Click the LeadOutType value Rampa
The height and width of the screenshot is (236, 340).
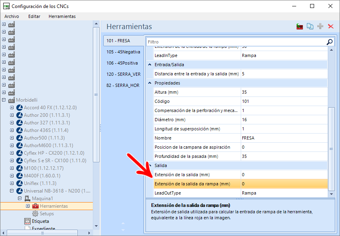284,193
